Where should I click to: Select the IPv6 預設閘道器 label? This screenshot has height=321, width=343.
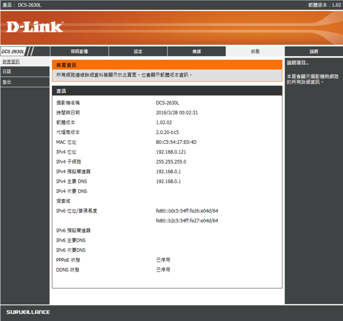(x=73, y=231)
